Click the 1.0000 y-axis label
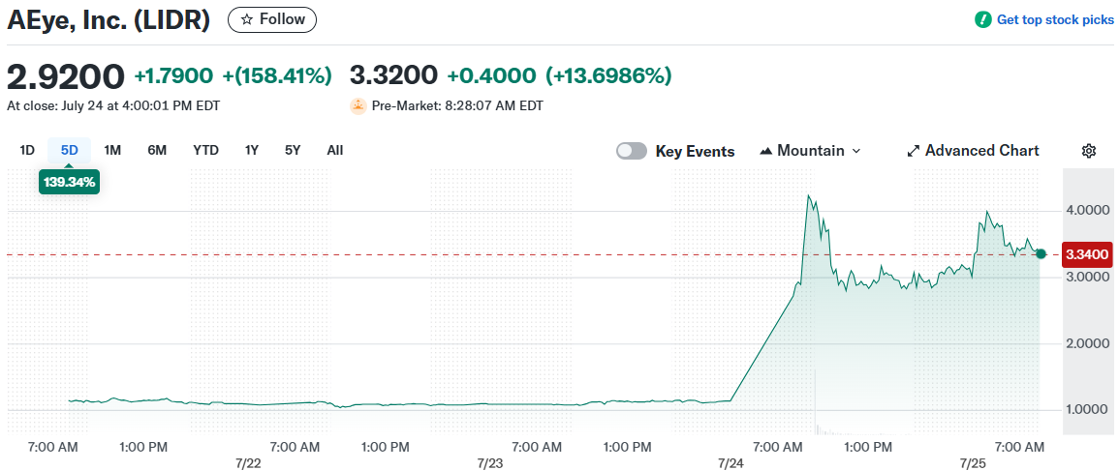 coord(1088,410)
